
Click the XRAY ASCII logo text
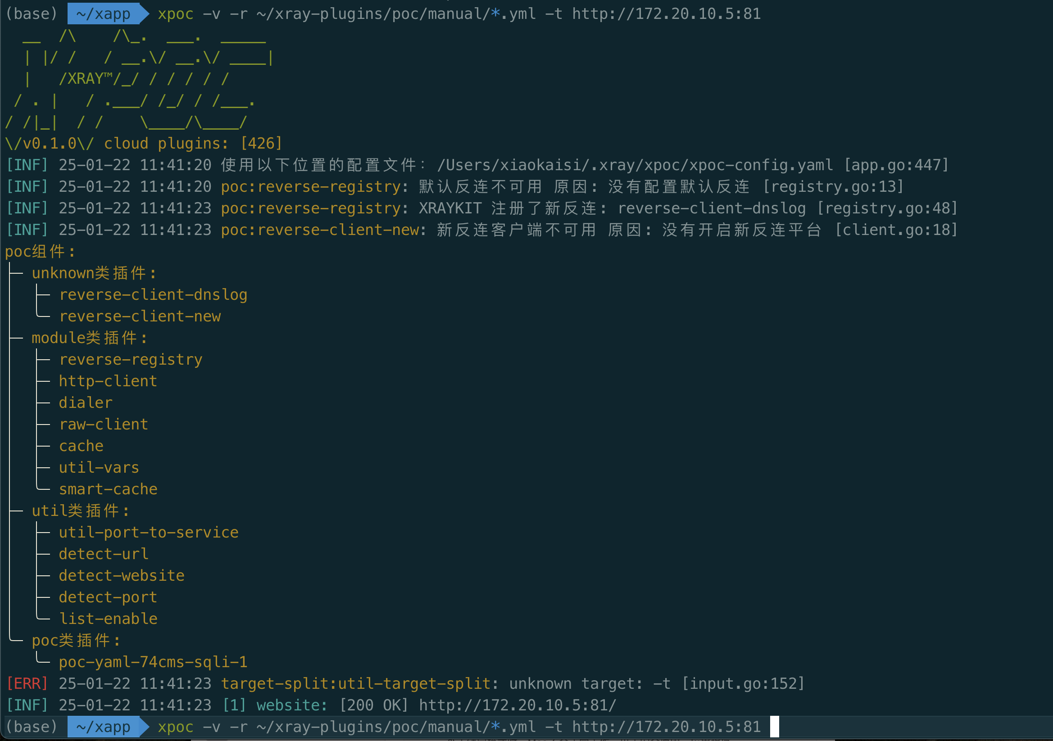tap(85, 79)
